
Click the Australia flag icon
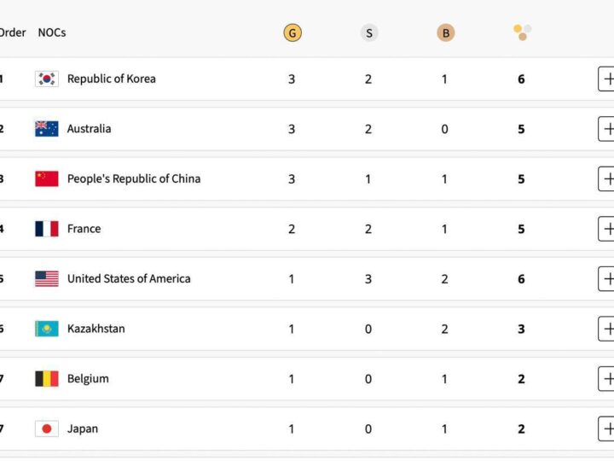click(47, 129)
